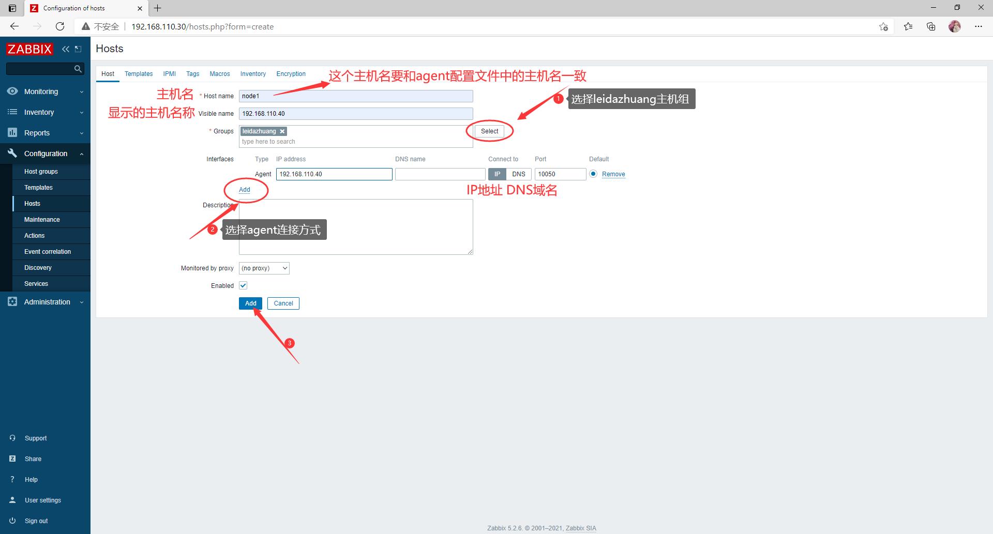Image resolution: width=993 pixels, height=534 pixels.
Task: Set Connect to IP
Action: click(497, 174)
